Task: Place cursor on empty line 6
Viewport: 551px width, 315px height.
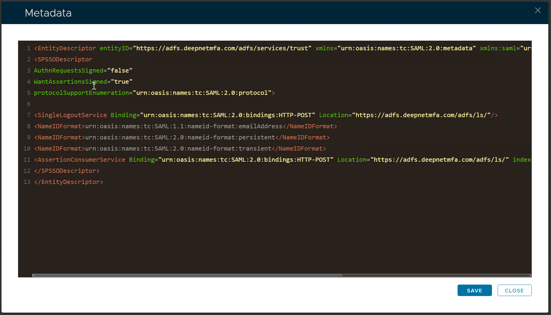Action: click(x=121, y=104)
